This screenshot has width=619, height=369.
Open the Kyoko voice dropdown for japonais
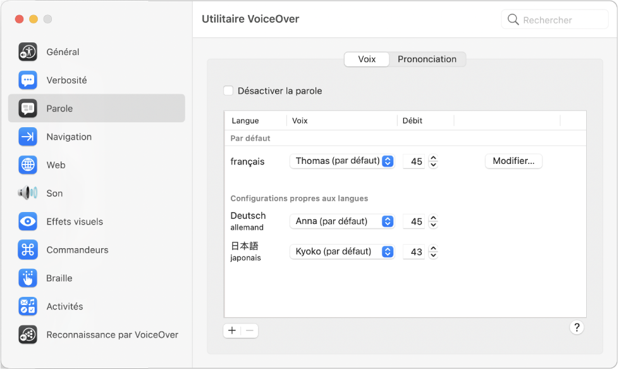click(342, 252)
